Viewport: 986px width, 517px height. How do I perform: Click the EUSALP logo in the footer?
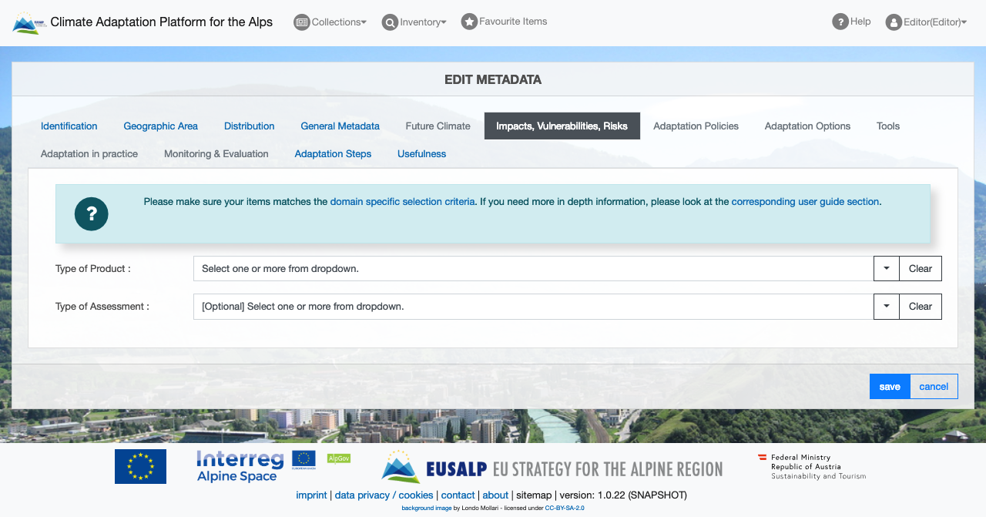pyautogui.click(x=552, y=468)
